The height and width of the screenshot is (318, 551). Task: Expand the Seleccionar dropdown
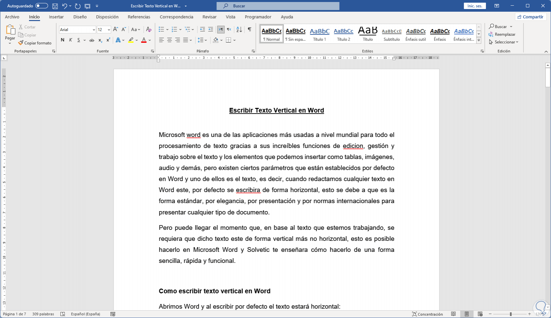(x=504, y=42)
